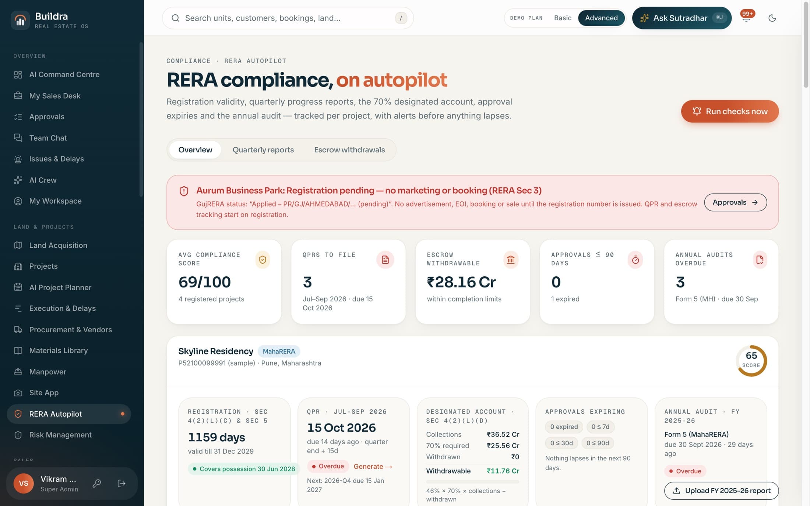This screenshot has height=506, width=810.
Task: Switch demo plan to Basic
Action: tap(563, 18)
